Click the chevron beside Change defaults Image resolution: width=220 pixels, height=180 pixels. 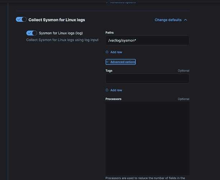tap(185, 20)
